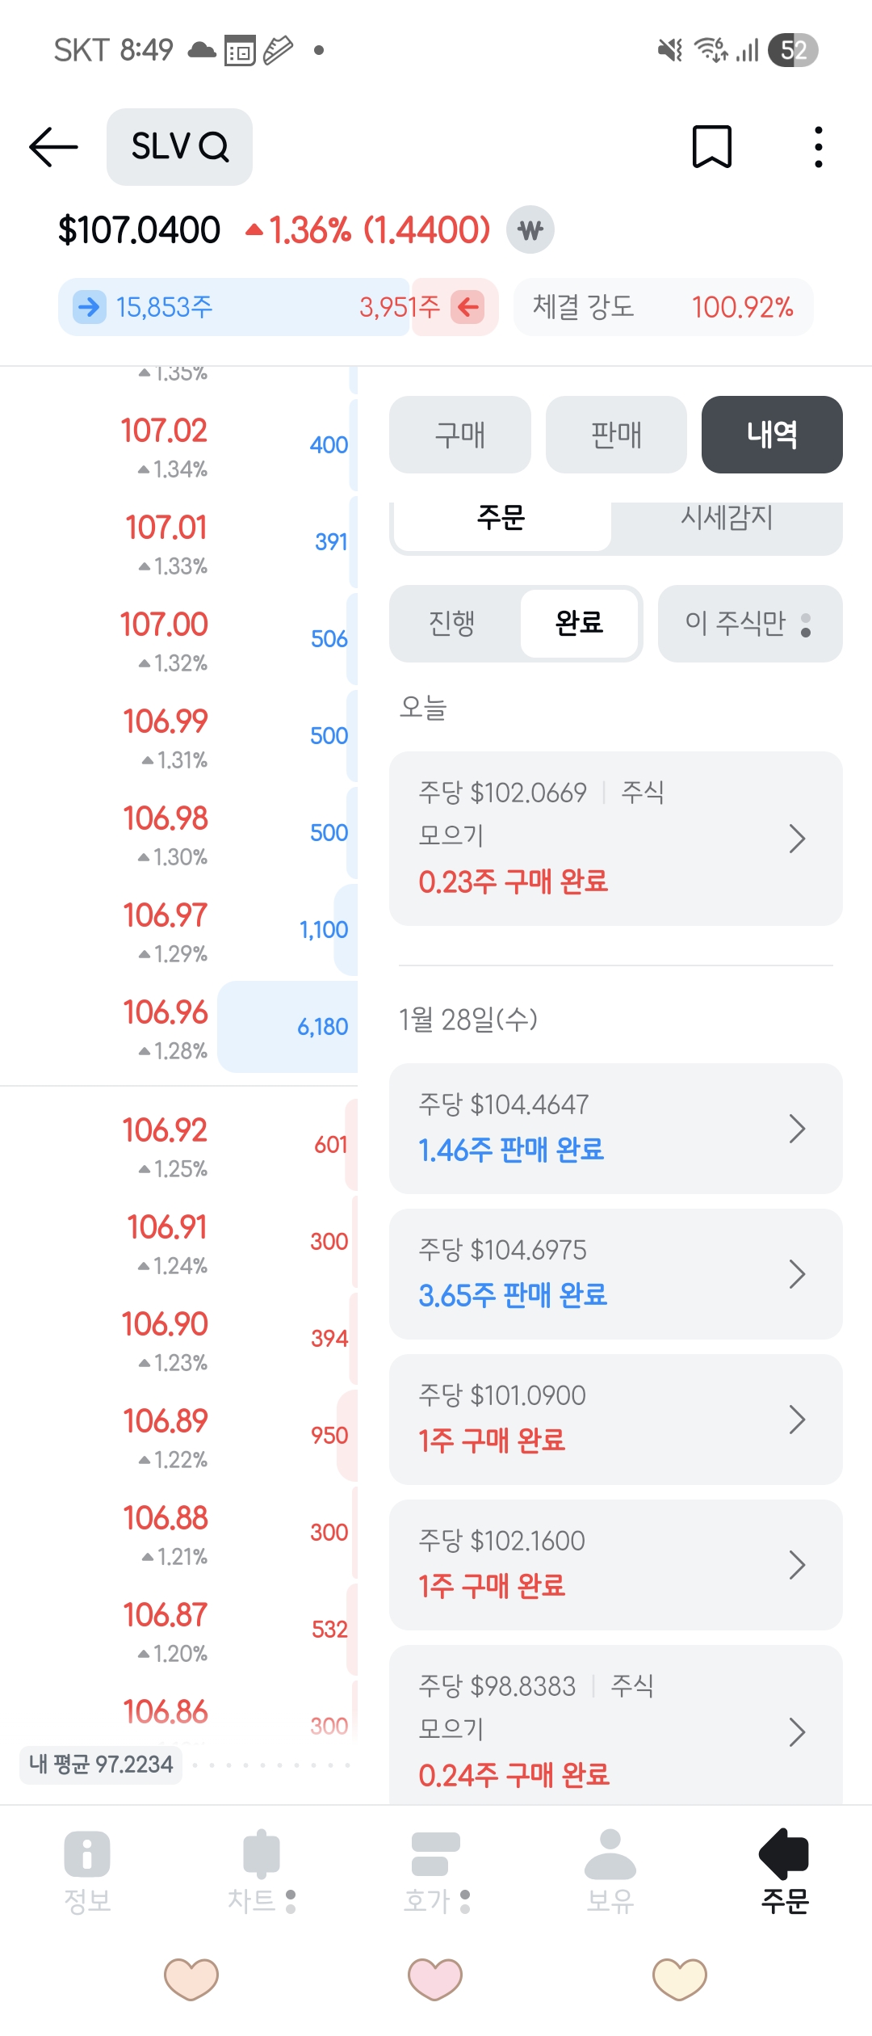Expand the 1.46주 판매 완료 order
Image resolution: width=872 pixels, height=2036 pixels.
point(615,1129)
